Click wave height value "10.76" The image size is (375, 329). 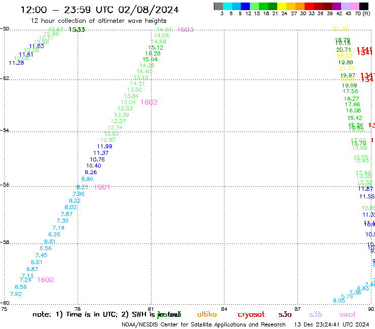97,159
